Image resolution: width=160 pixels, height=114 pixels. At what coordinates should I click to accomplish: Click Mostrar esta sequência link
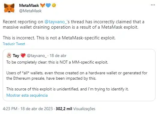pos(27,95)
